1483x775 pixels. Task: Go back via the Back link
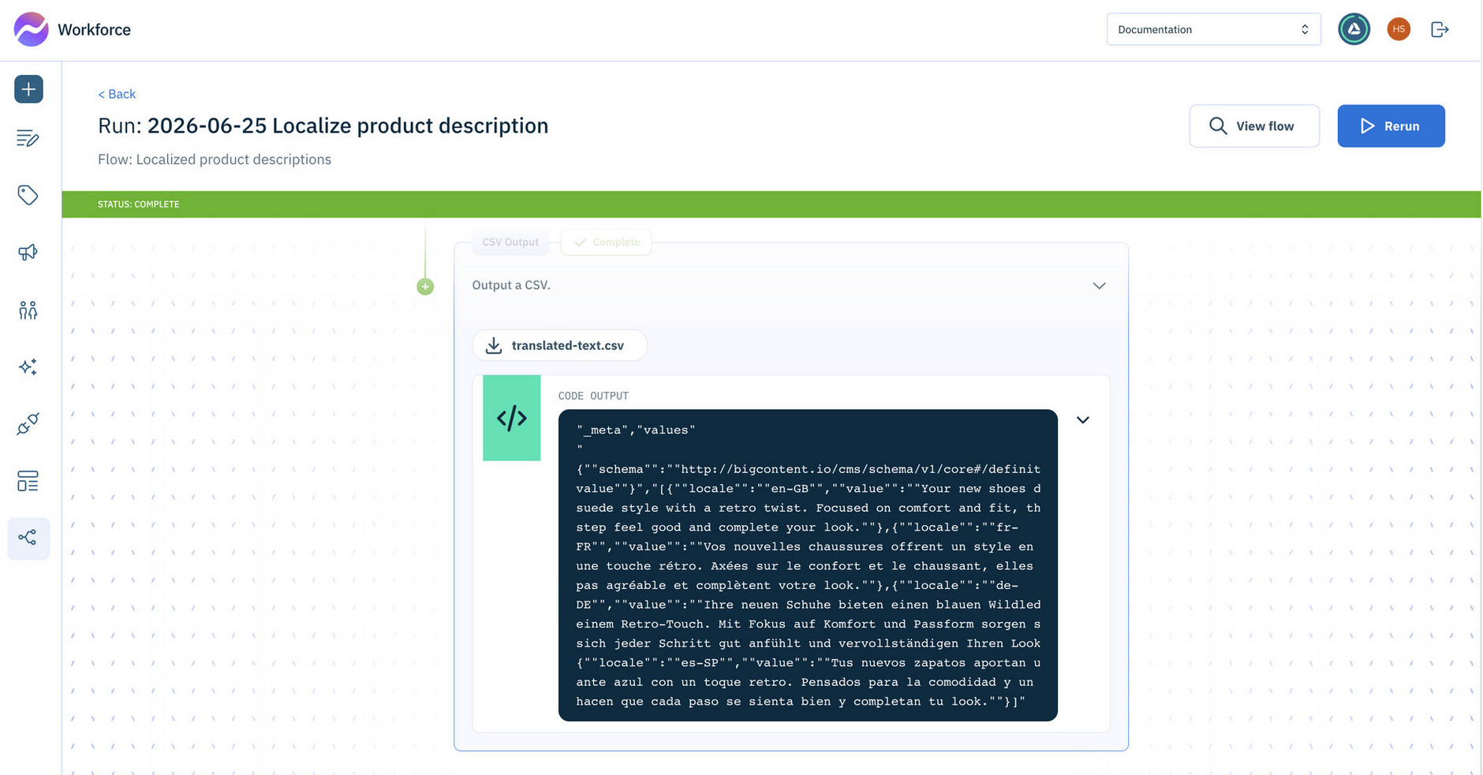click(117, 94)
